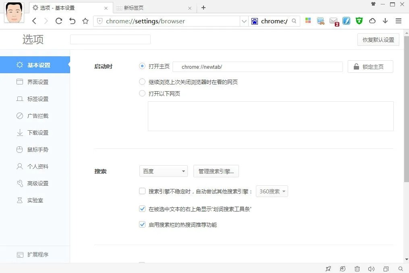Open the 百度 search engine dropdown
Viewport: 409px width, 273px height.
(x=163, y=171)
